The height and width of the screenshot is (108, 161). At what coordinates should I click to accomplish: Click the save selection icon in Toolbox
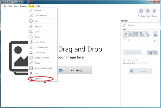(150, 53)
